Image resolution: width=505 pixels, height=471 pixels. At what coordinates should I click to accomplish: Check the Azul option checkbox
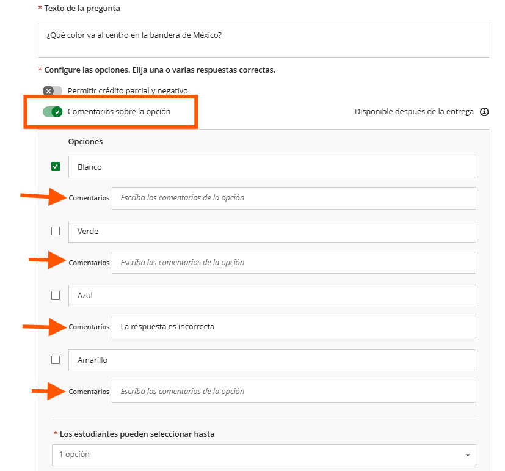click(x=56, y=296)
